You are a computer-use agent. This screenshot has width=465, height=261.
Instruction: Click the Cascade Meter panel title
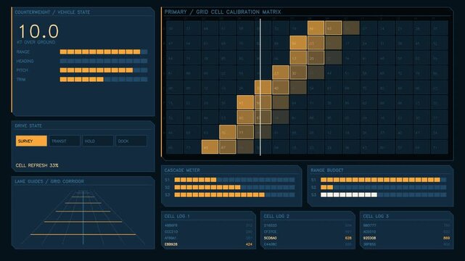(182, 170)
